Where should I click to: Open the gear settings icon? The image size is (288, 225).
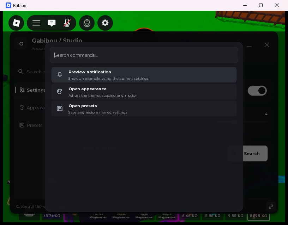point(105,23)
